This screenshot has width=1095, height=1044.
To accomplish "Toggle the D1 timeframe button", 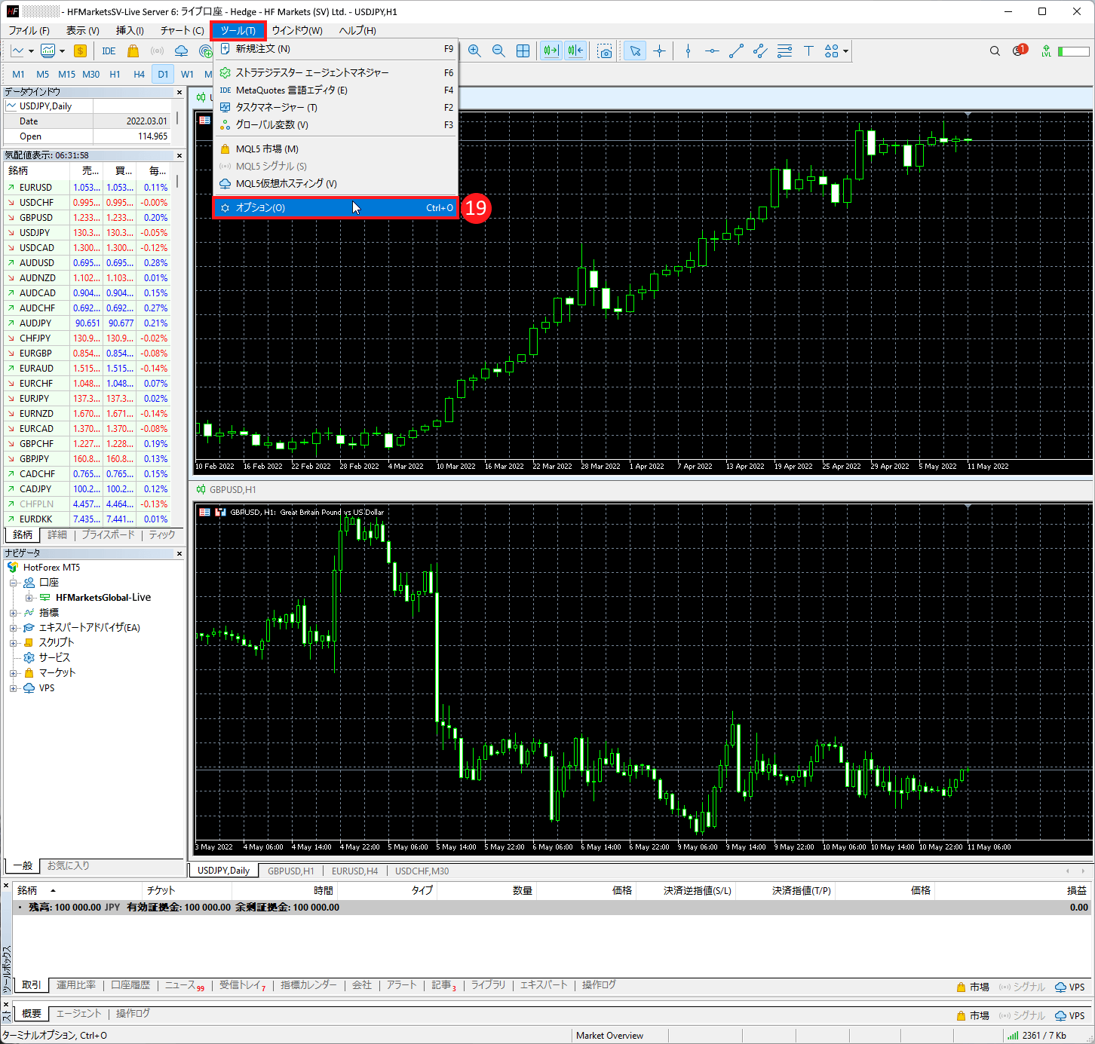I will (163, 74).
